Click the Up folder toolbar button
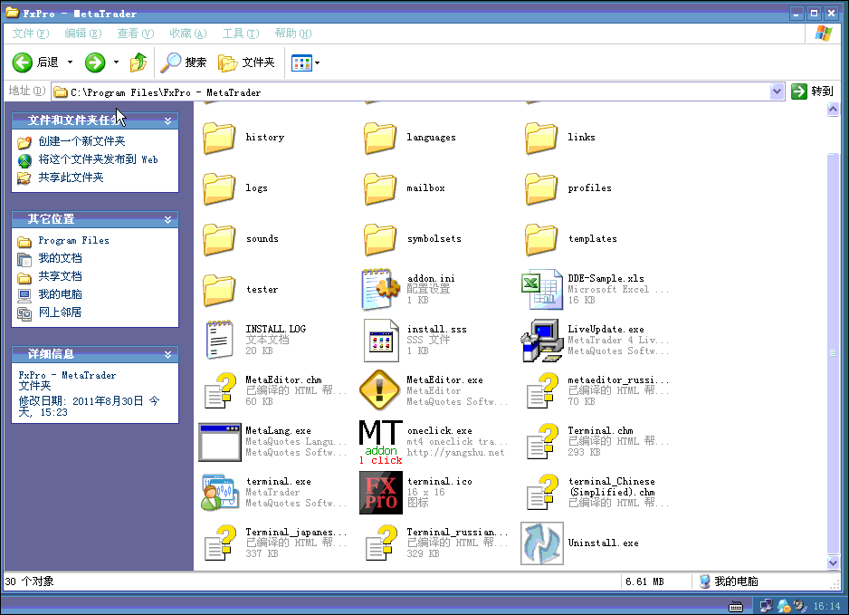 (138, 62)
